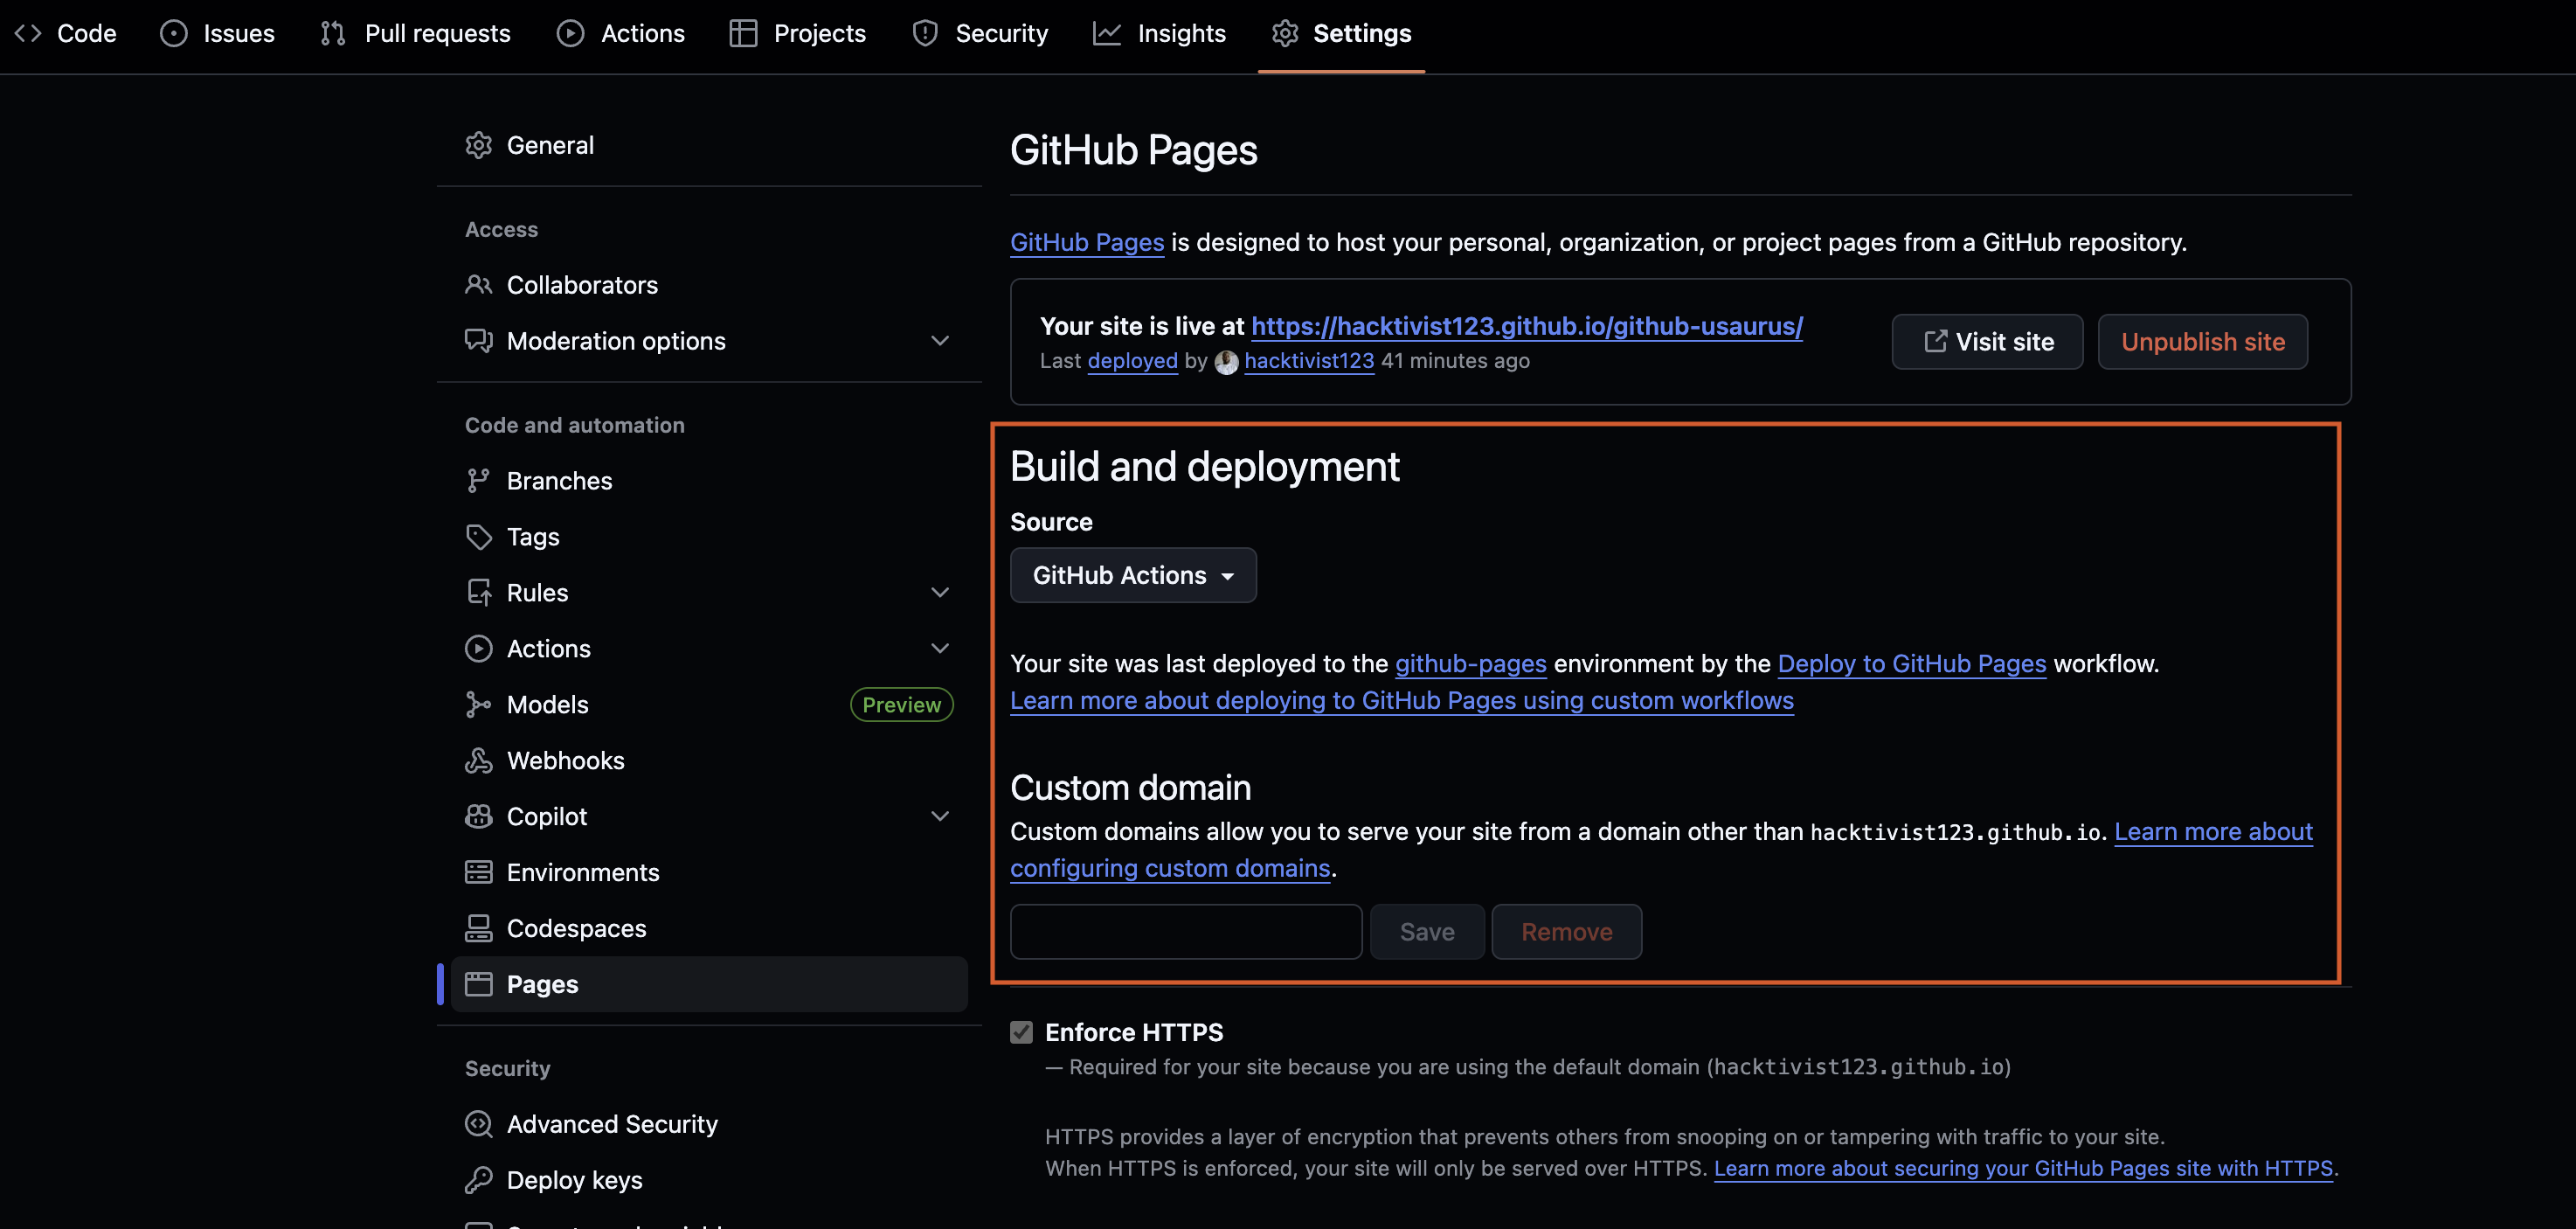Click the General gear icon in sidebar

(x=479, y=145)
